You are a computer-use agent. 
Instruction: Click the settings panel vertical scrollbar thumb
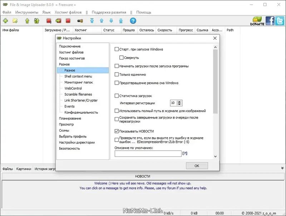[215, 81]
